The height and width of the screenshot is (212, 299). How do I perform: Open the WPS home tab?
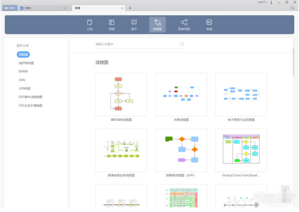click(10, 8)
